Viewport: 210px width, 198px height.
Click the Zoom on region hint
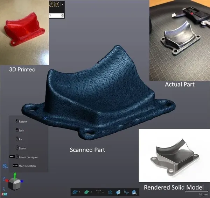coord(24,157)
